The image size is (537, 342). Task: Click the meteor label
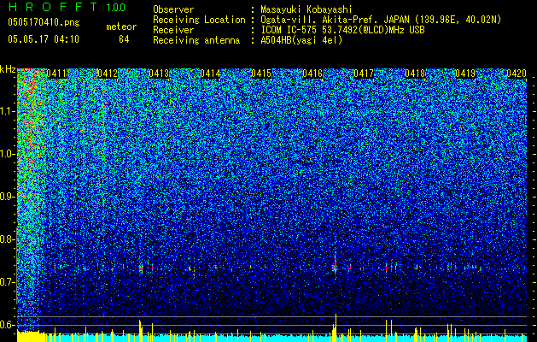(x=121, y=27)
